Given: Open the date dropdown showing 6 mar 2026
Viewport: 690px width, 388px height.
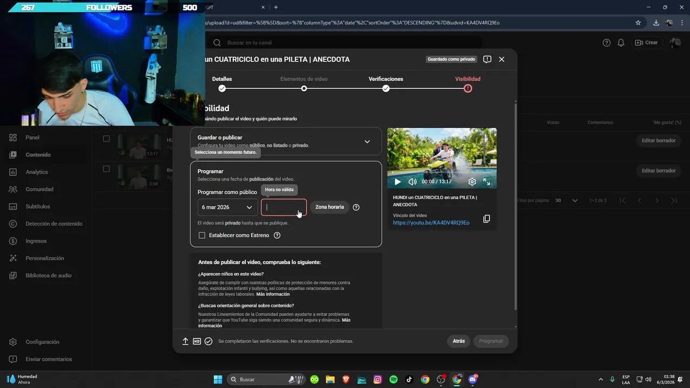Looking at the screenshot, I should pyautogui.click(x=227, y=207).
